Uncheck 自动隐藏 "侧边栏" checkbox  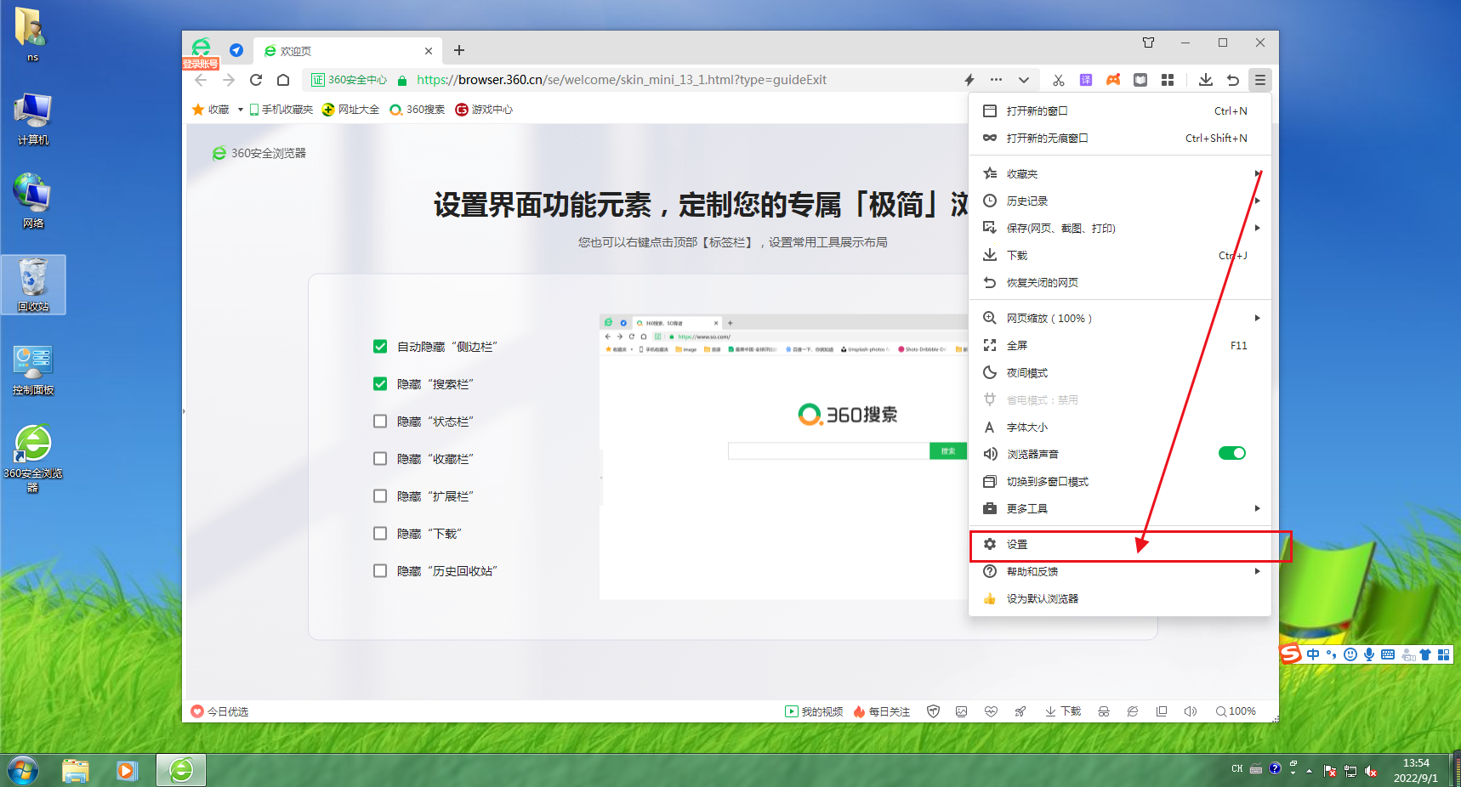pyautogui.click(x=380, y=347)
